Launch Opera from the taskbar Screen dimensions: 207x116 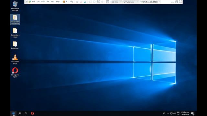pyautogui.click(x=32, y=113)
